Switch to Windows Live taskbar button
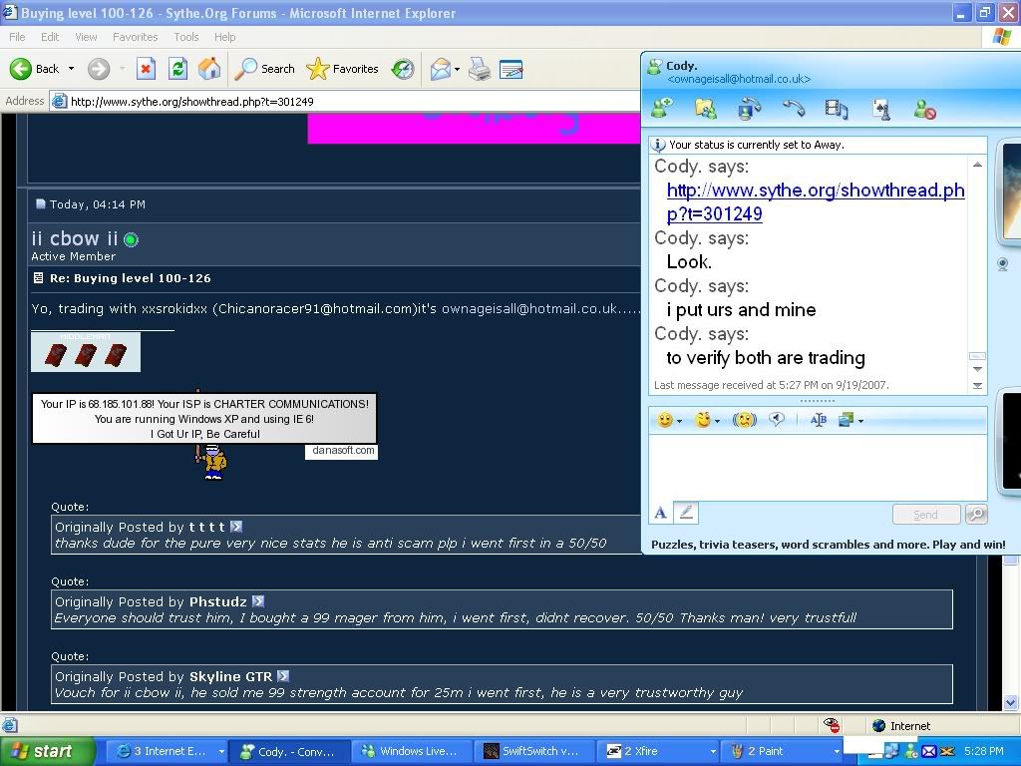 [412, 752]
